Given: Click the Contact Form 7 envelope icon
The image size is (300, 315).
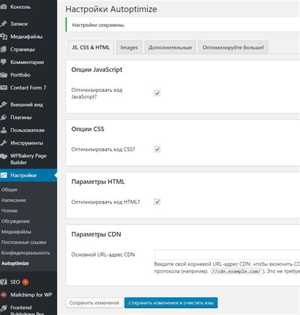Looking at the screenshot, I should pyautogui.click(x=4, y=87).
